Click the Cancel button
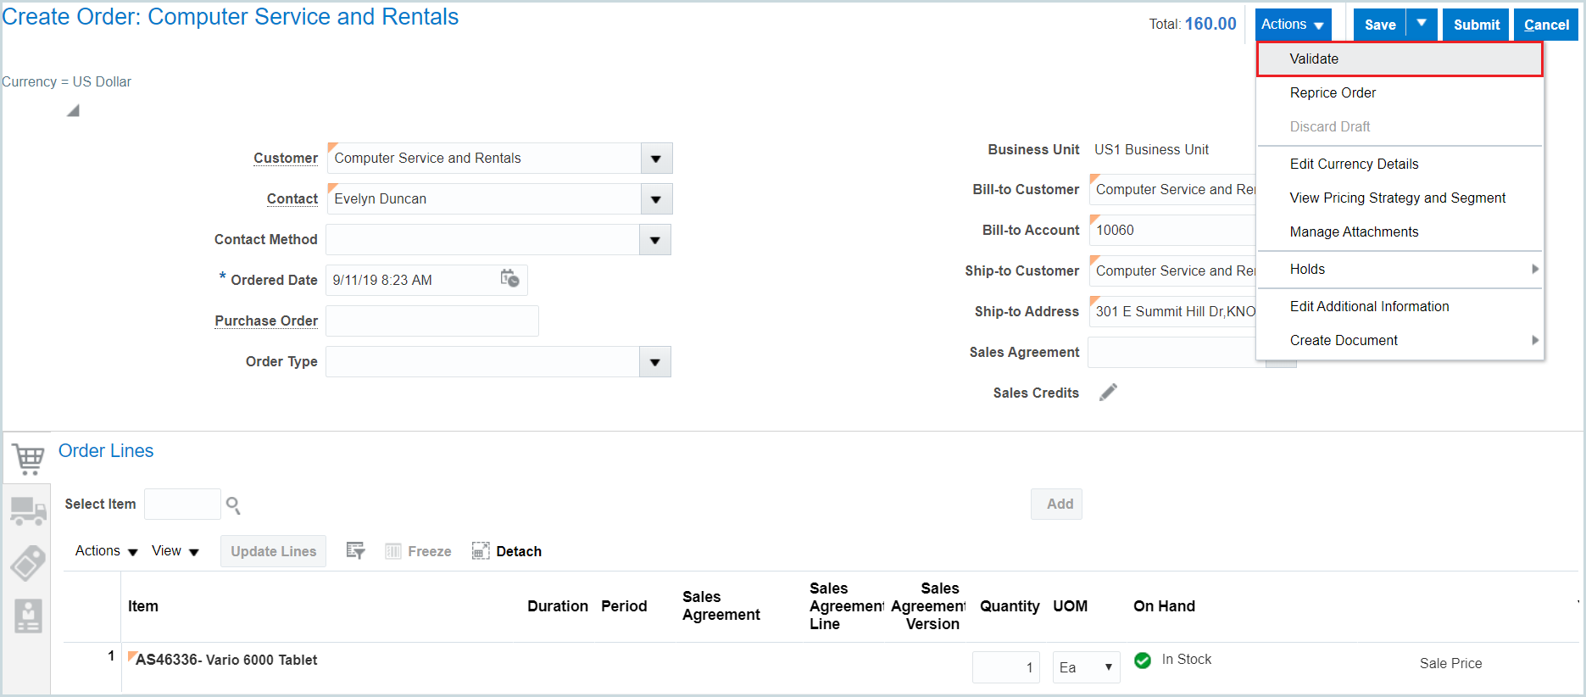 point(1546,25)
